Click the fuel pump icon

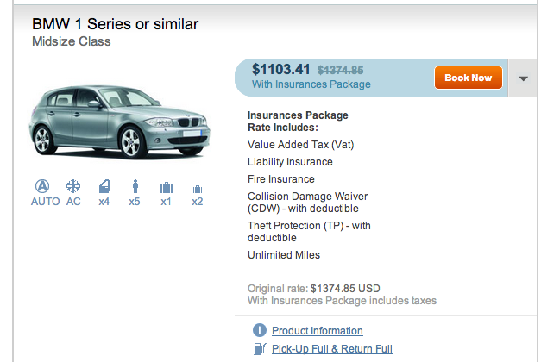coord(260,348)
